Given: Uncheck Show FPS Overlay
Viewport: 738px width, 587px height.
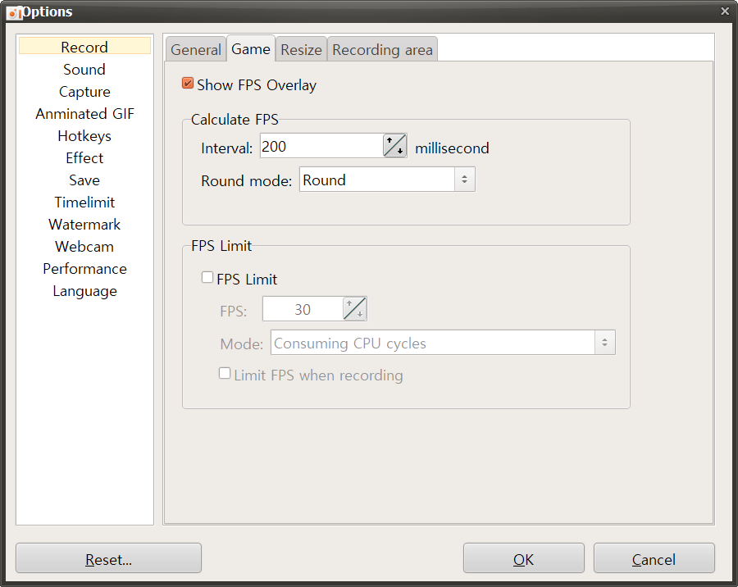Looking at the screenshot, I should point(188,83).
